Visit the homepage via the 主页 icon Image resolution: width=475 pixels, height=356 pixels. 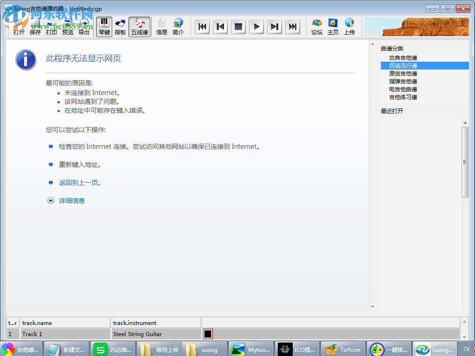pyautogui.click(x=333, y=26)
